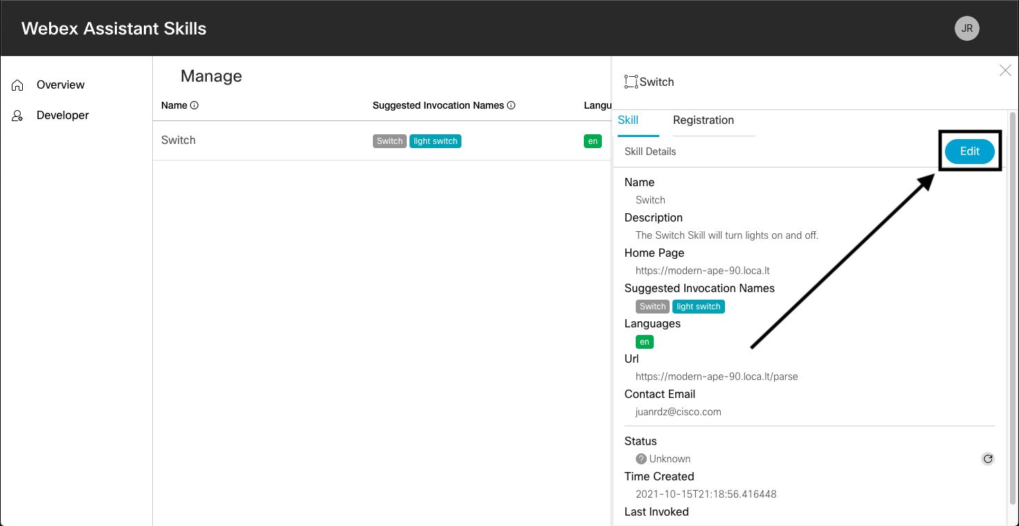Click the contact email juanrdz@cisco.com

(679, 412)
